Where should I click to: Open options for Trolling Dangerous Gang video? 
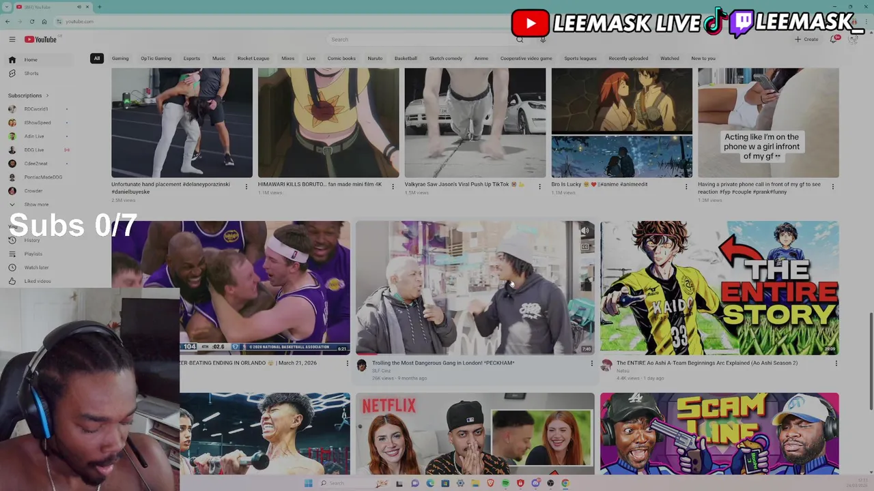[x=592, y=363]
